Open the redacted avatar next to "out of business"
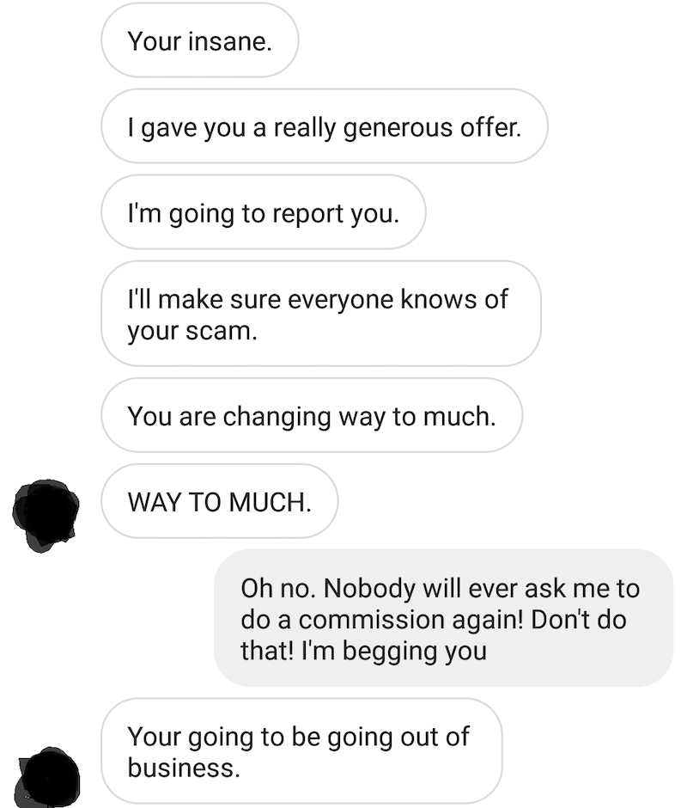 (x=48, y=777)
